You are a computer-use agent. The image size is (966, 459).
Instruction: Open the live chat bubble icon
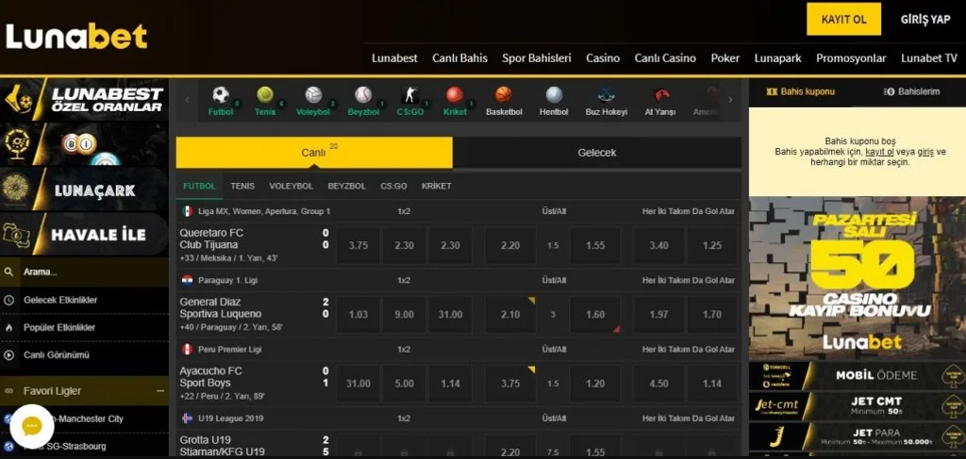point(31,426)
